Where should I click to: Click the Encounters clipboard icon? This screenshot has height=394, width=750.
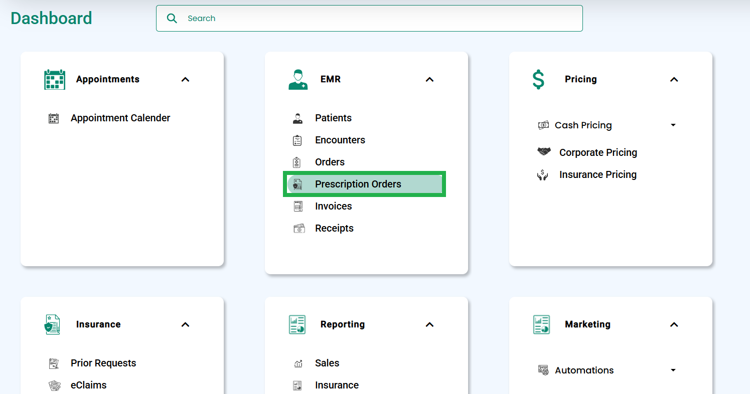click(x=297, y=140)
